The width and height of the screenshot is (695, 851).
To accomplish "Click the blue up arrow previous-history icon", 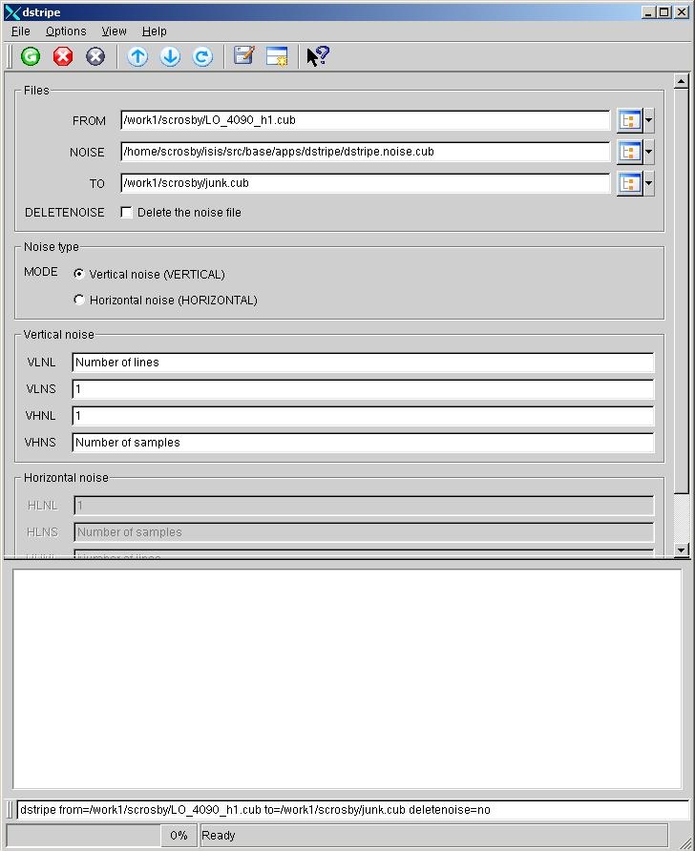I will coord(137,56).
